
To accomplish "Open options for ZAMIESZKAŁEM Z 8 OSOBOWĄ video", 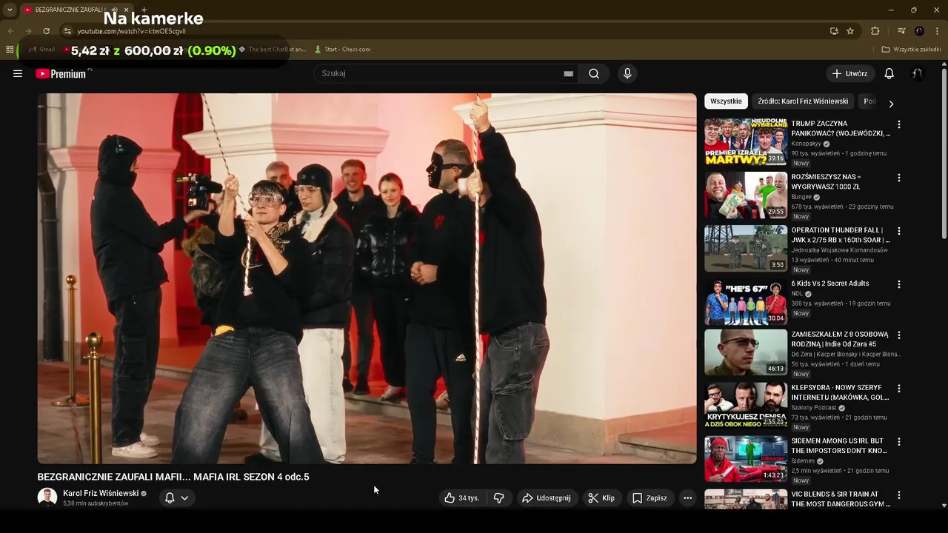I will pos(899,335).
